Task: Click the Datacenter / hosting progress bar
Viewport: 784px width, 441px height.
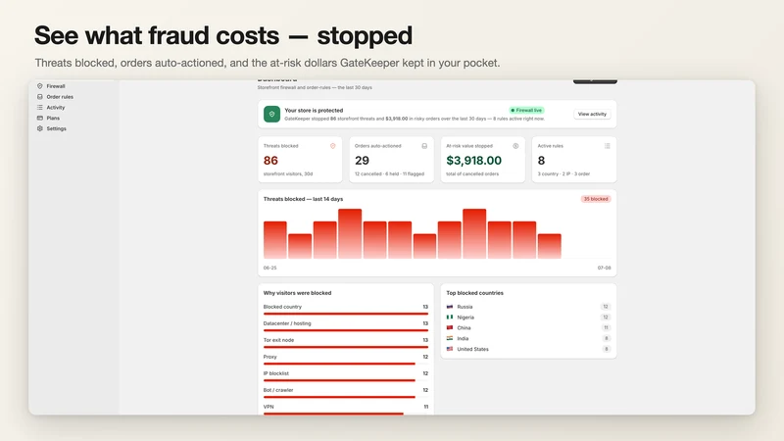Action: pyautogui.click(x=346, y=330)
